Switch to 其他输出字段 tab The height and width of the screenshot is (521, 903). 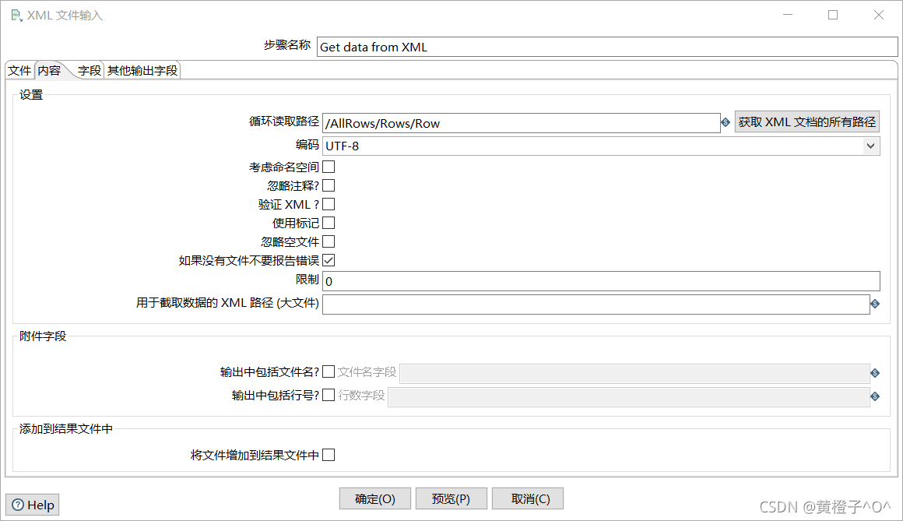pos(142,71)
